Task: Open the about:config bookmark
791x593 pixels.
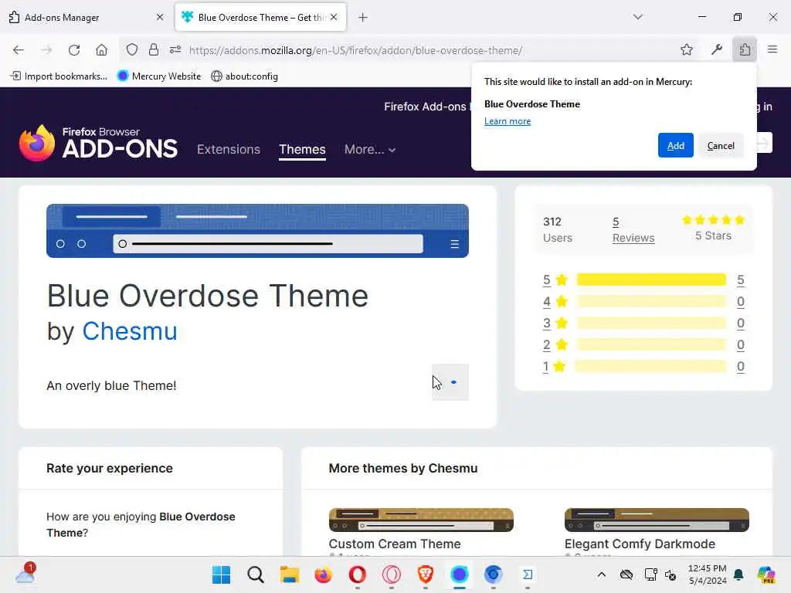Action: coord(245,76)
